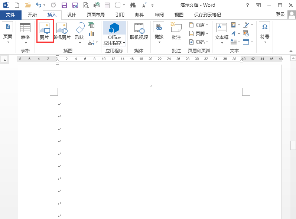Add a comment with 批注 icon

(176, 31)
